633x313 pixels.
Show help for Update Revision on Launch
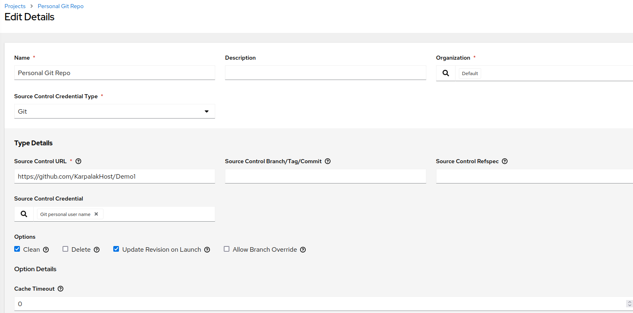207,250
